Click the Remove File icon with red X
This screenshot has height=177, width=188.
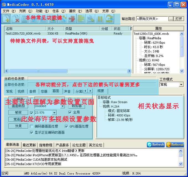[x=15, y=19]
